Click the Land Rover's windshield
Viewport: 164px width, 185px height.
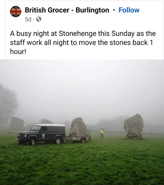click(x=36, y=128)
